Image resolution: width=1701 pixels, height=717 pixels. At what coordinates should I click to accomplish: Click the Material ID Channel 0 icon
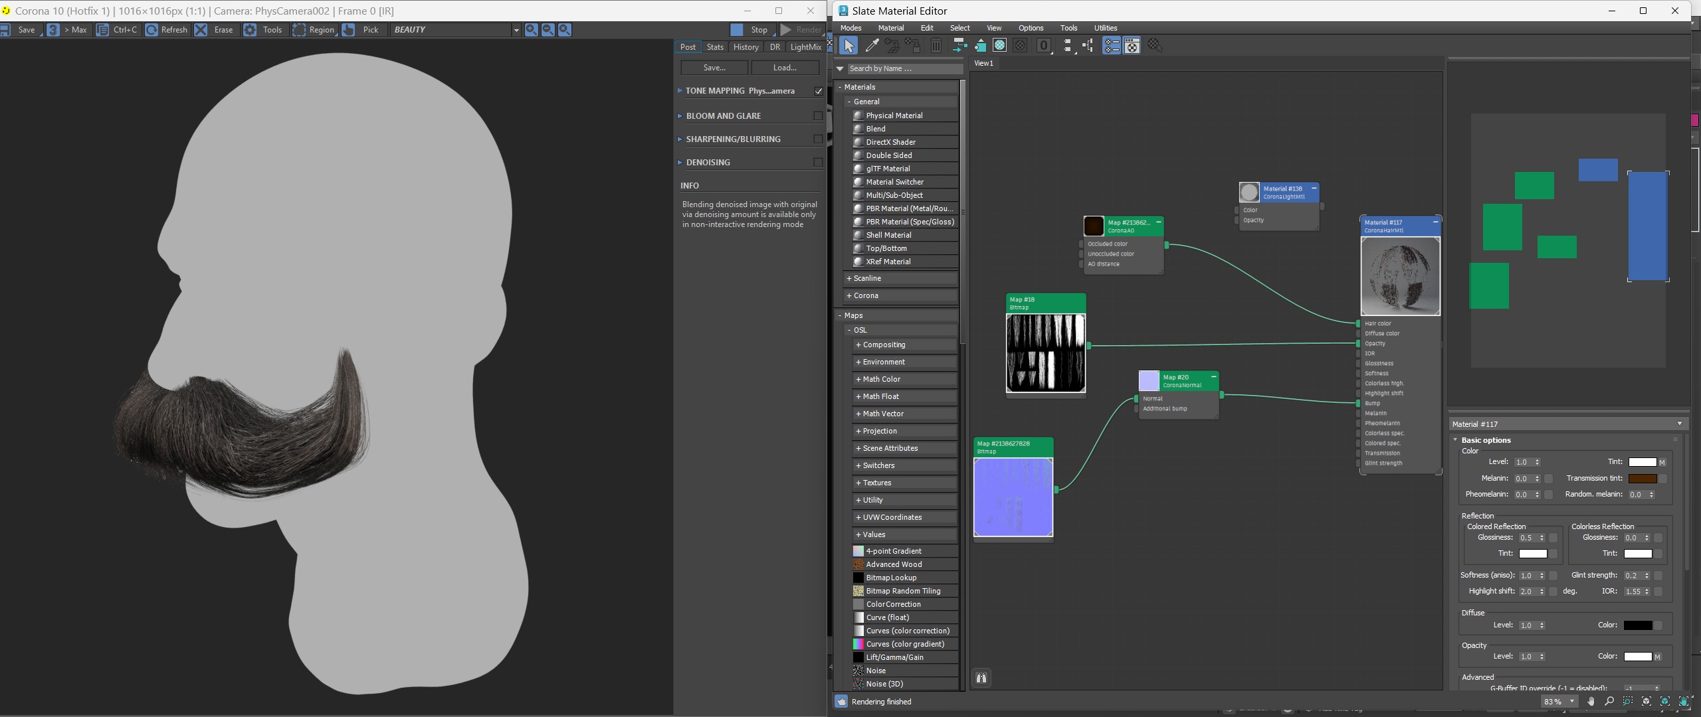pyautogui.click(x=1044, y=46)
